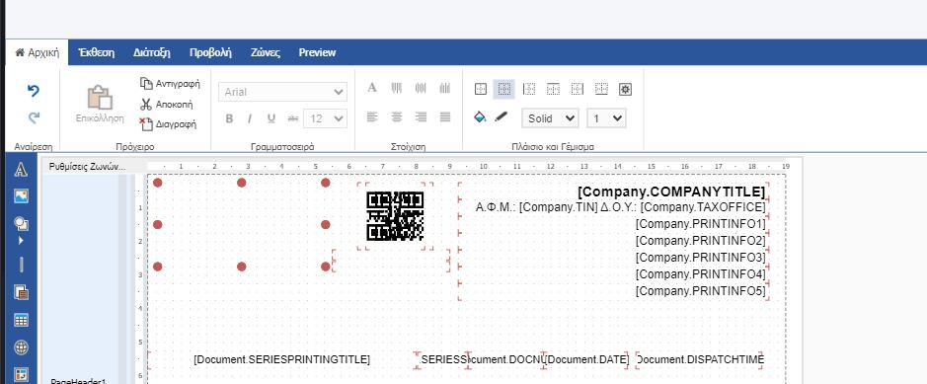Align text right
The height and width of the screenshot is (384, 927).
coord(421,116)
